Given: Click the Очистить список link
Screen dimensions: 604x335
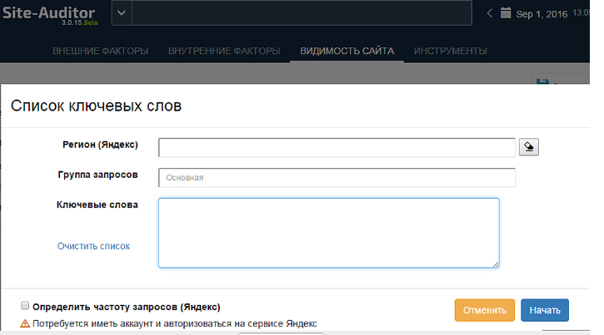Looking at the screenshot, I should [93, 246].
